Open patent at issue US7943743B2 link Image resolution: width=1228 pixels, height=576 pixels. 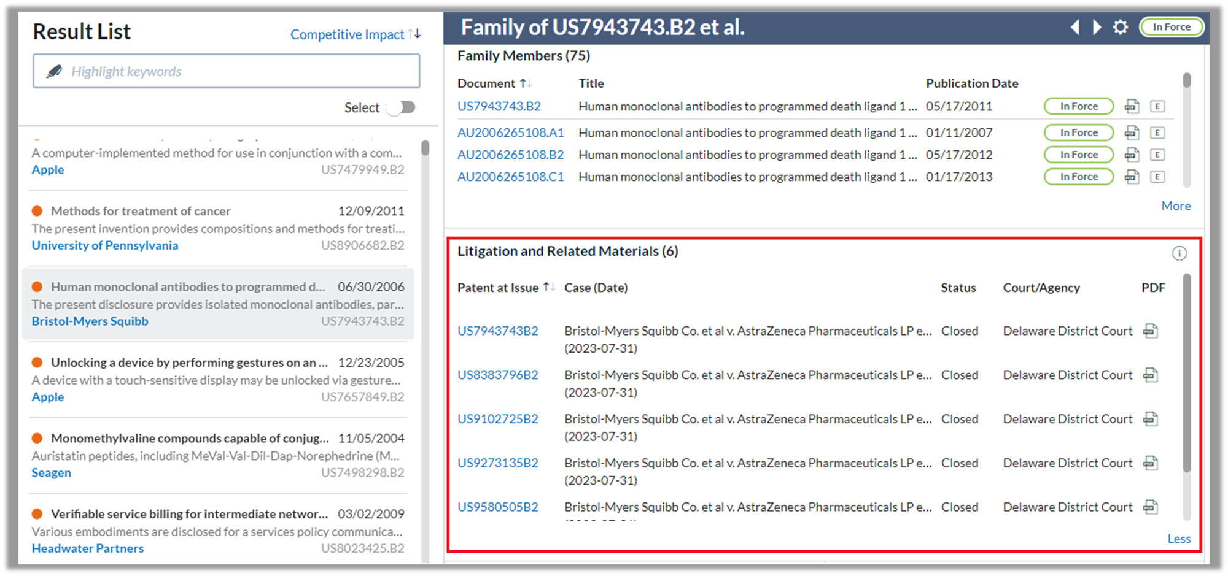point(498,331)
